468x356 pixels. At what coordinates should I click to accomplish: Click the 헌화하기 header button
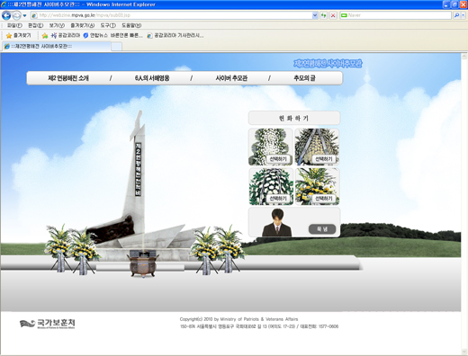click(294, 118)
